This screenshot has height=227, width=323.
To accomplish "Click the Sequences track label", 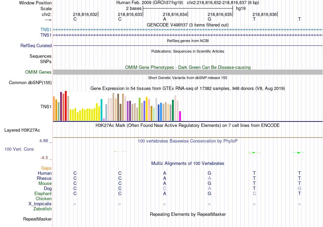I will [40, 56].
